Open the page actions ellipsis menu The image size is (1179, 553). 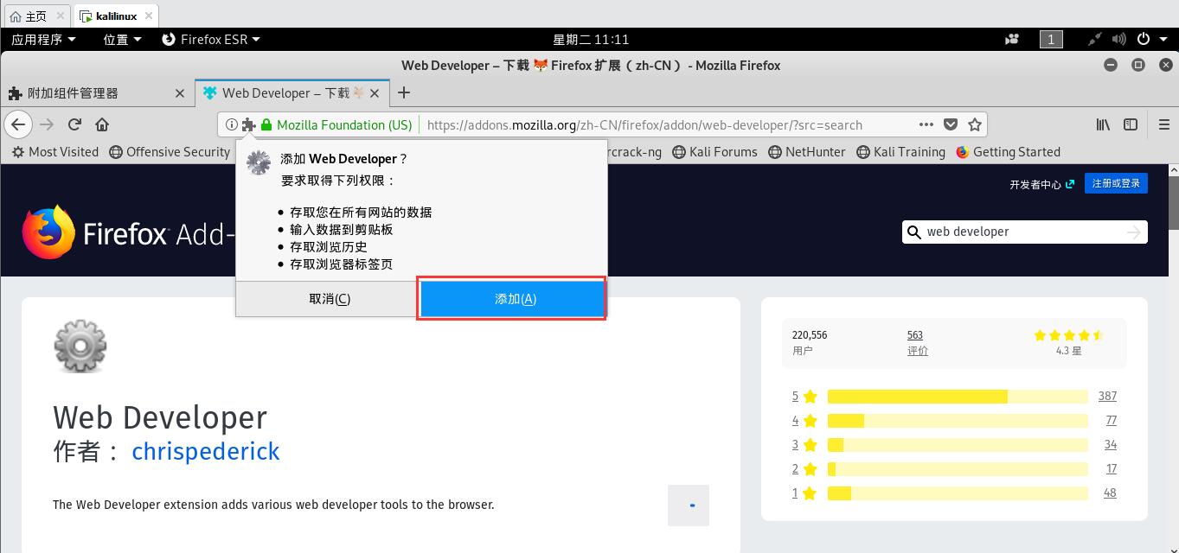(926, 124)
